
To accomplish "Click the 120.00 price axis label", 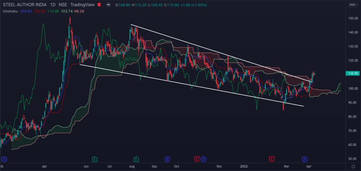I will 354,60.
